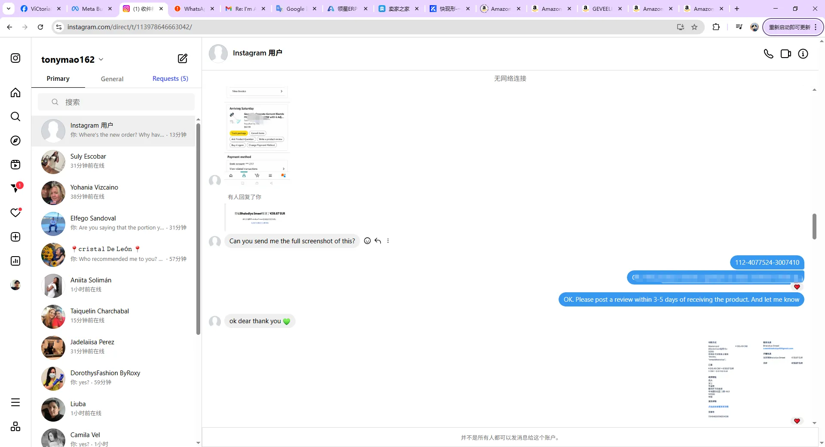The width and height of the screenshot is (825, 447).
Task: Open Yohania Vizcaino conversation
Action: coord(113,193)
